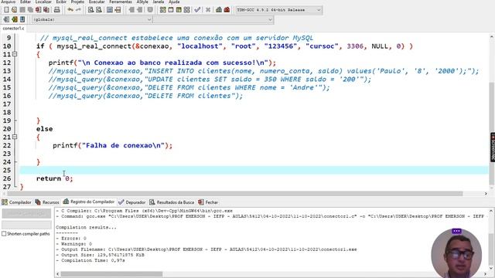Viewport: 495px width, 278px height.
Task: Collapse the code fold at line 21
Action: 15,137
